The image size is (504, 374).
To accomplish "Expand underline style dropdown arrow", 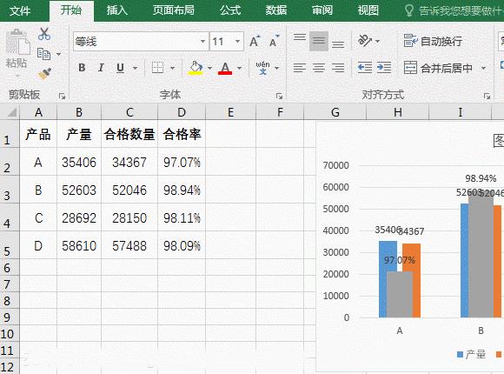I will click(x=135, y=68).
